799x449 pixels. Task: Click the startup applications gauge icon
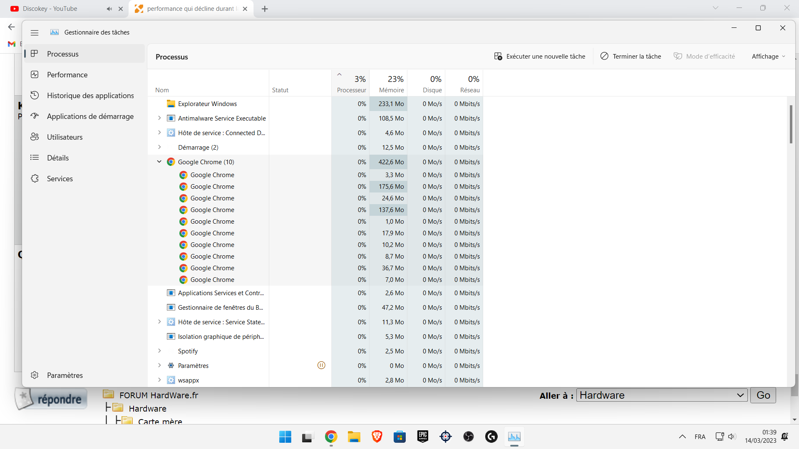coord(35,116)
